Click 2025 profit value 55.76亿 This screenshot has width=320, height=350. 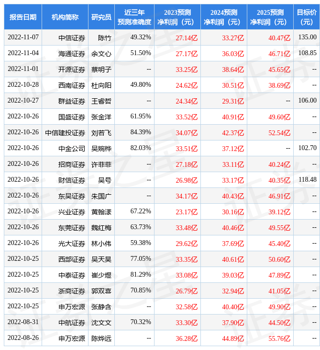(x=279, y=339)
